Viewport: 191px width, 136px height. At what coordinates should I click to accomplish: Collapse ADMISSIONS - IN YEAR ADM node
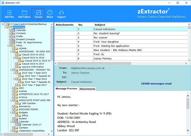click(11, 52)
